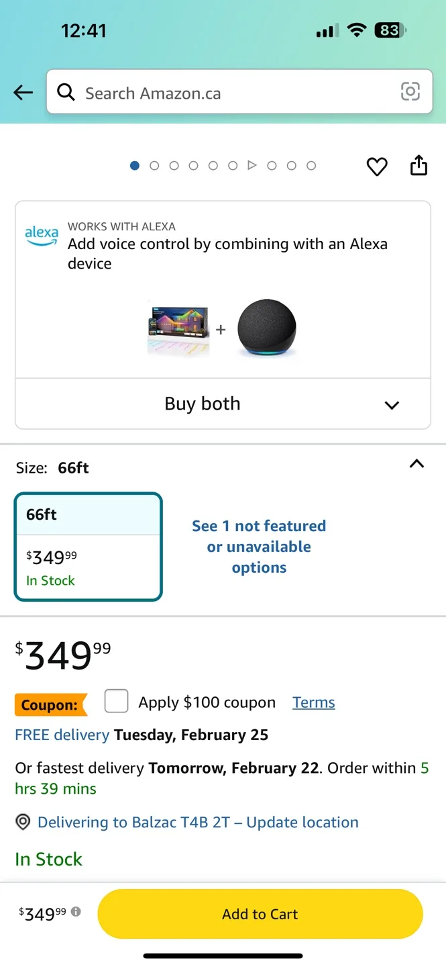Tap the price info icon near Add to Cart
This screenshot has height=967, width=446.
click(76, 912)
